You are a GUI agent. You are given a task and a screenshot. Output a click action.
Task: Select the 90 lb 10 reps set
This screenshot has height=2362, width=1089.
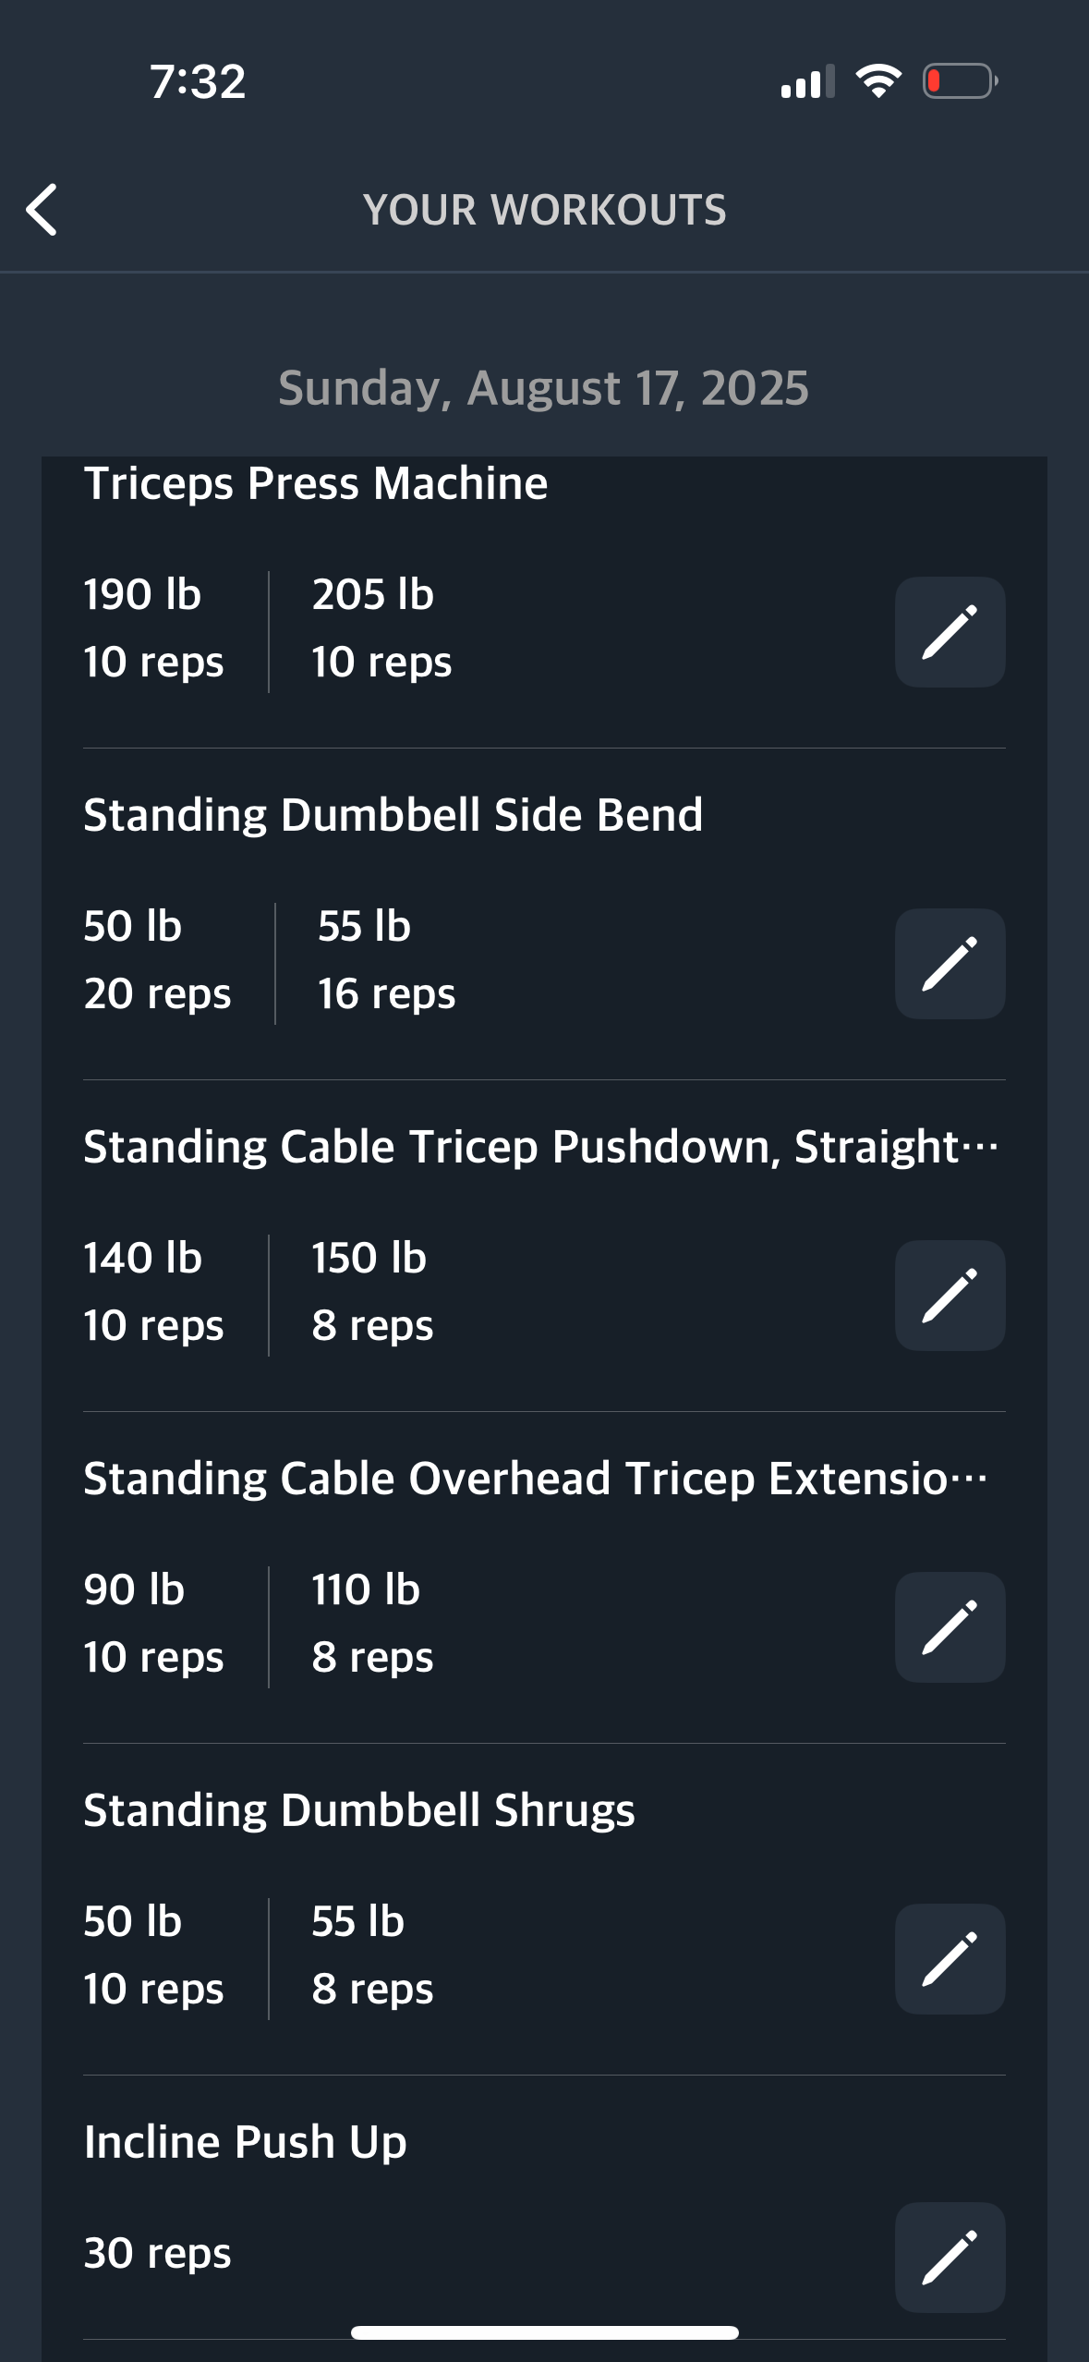pos(153,1624)
